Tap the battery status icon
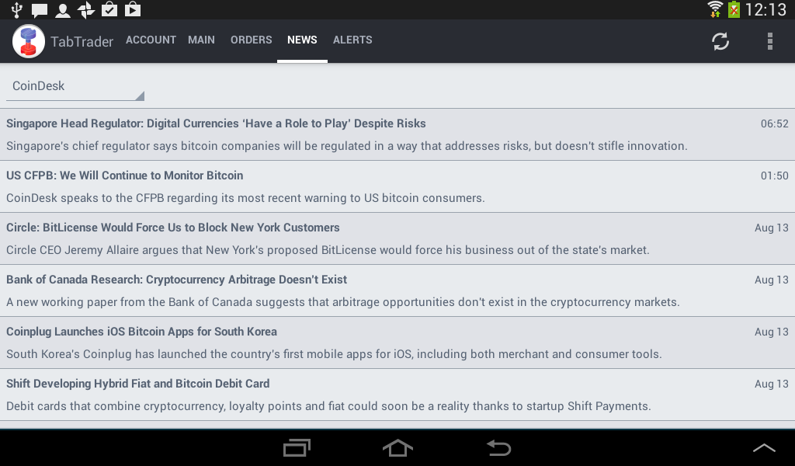Screen dimensions: 795x466 pyautogui.click(x=734, y=9)
